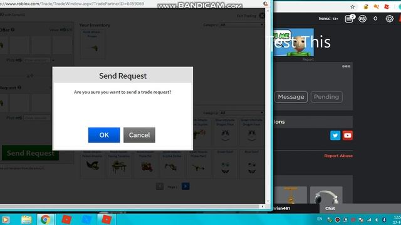Click the volume speaker icon in system tray
The image size is (401, 225).
point(376,219)
